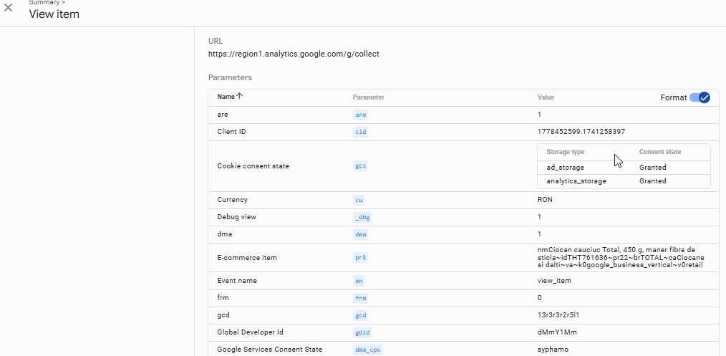Click the Client ID row label
This screenshot has height=356, width=726.
[x=231, y=132]
